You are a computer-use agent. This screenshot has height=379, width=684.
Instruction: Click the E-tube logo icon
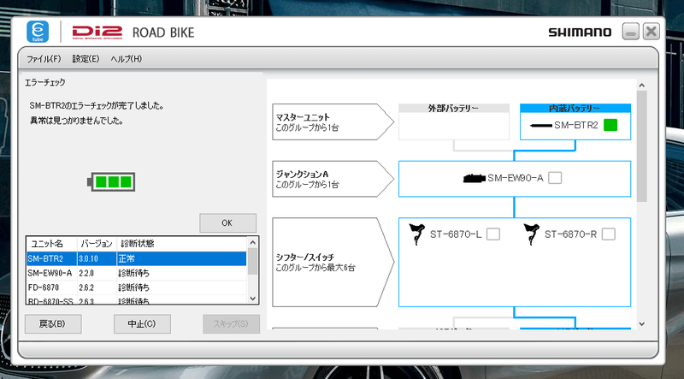pos(38,32)
